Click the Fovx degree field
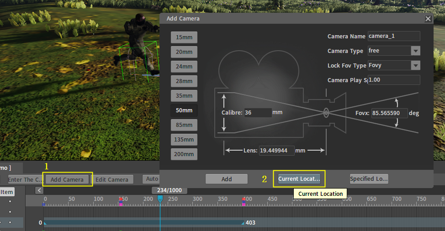Screen dimensions: 445x231 click(389, 113)
